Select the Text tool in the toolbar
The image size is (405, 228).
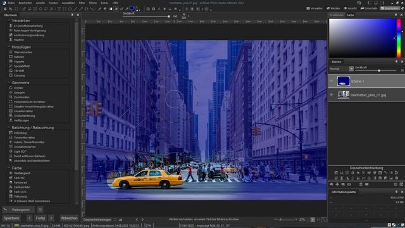tap(59, 9)
